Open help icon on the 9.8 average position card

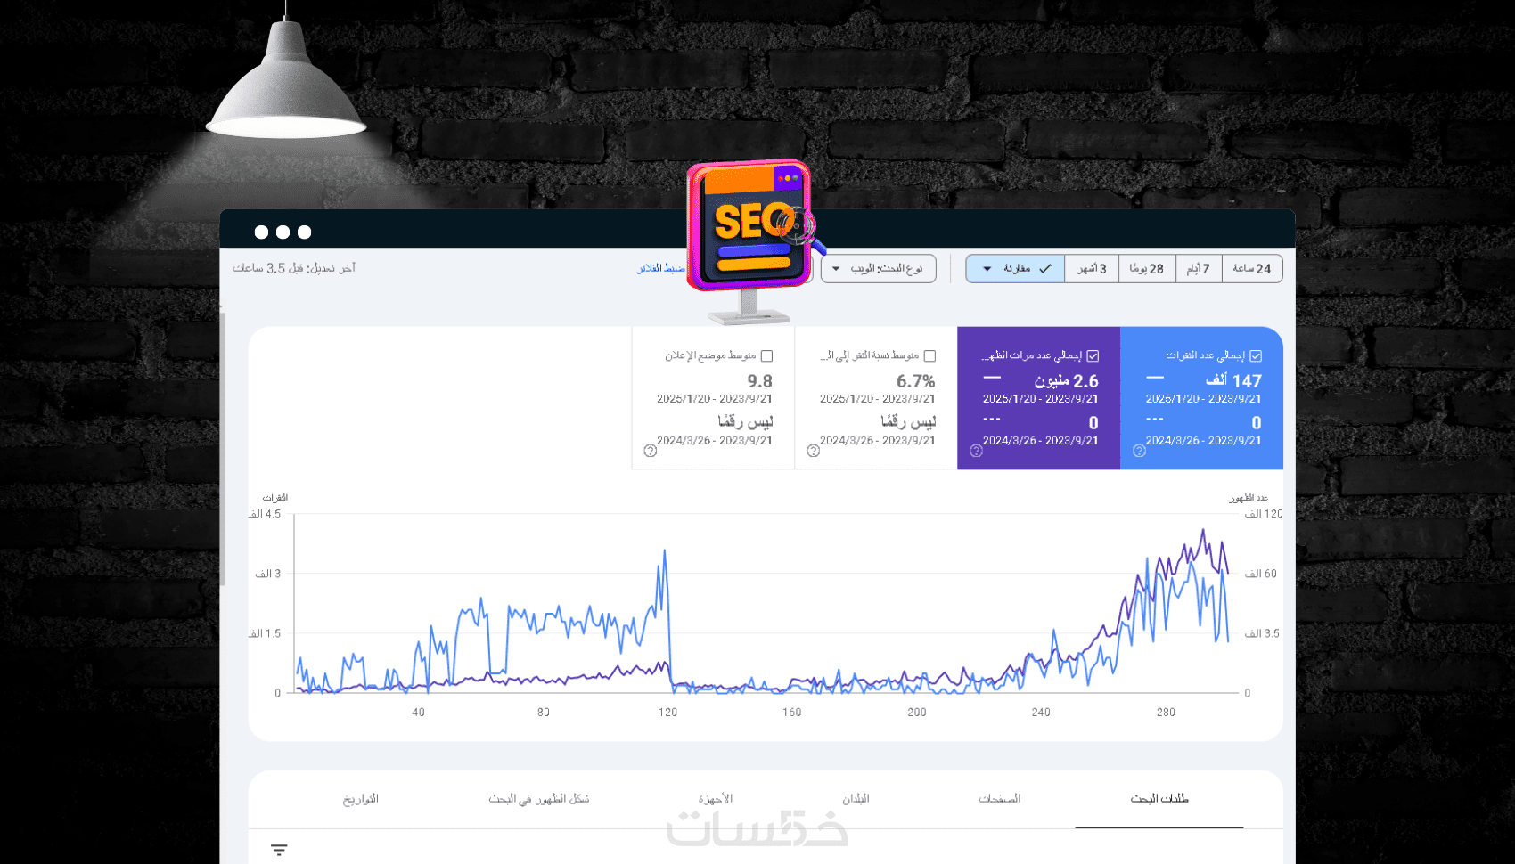coord(651,451)
